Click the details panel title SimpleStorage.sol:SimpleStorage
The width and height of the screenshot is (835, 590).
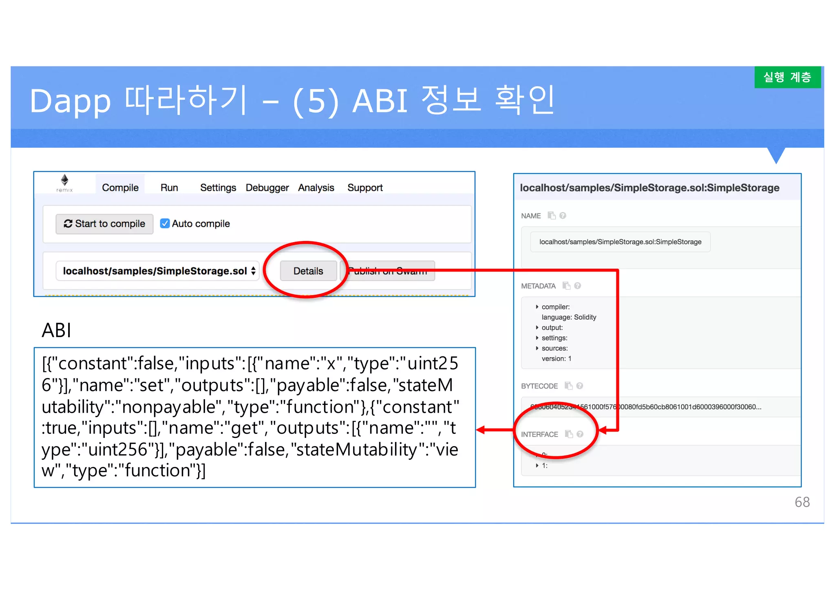coord(649,188)
